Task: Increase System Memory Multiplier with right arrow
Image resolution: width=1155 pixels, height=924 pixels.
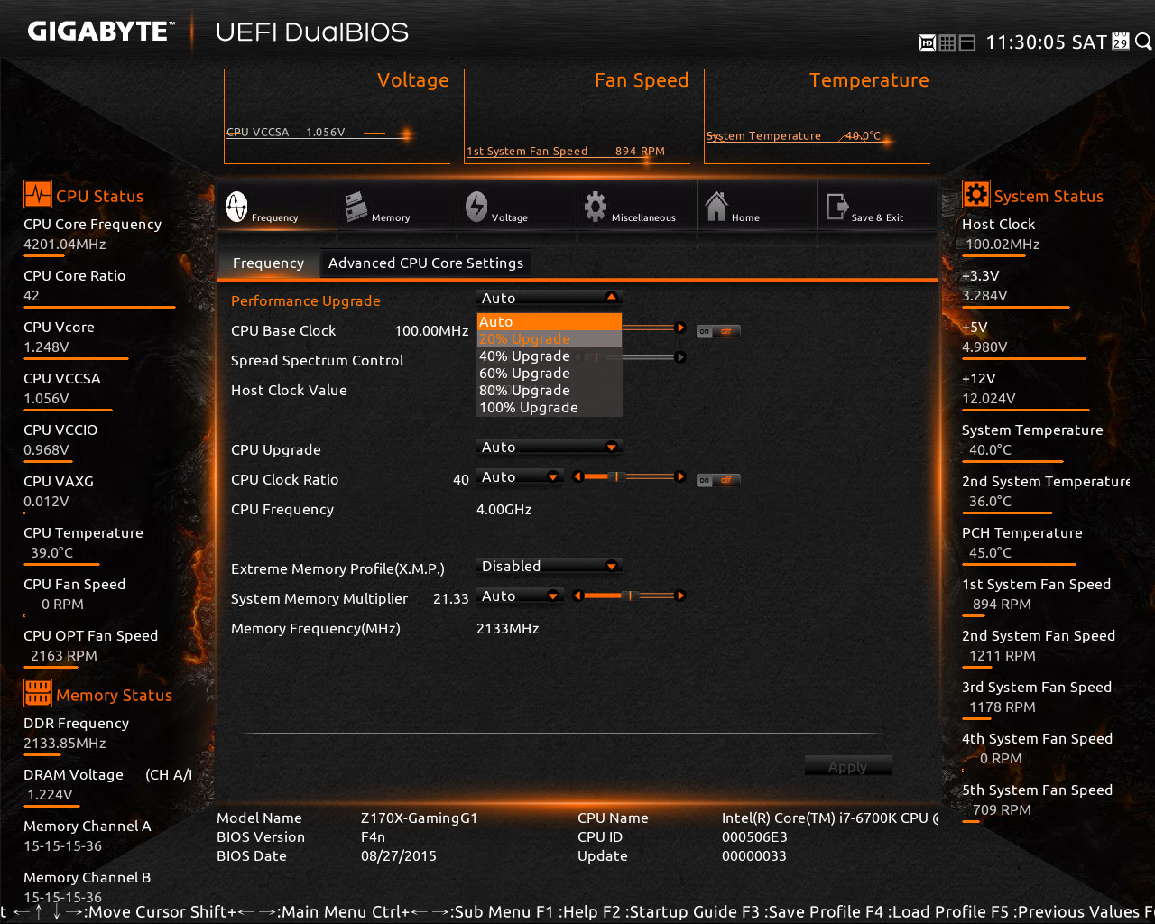Action: pos(681,596)
